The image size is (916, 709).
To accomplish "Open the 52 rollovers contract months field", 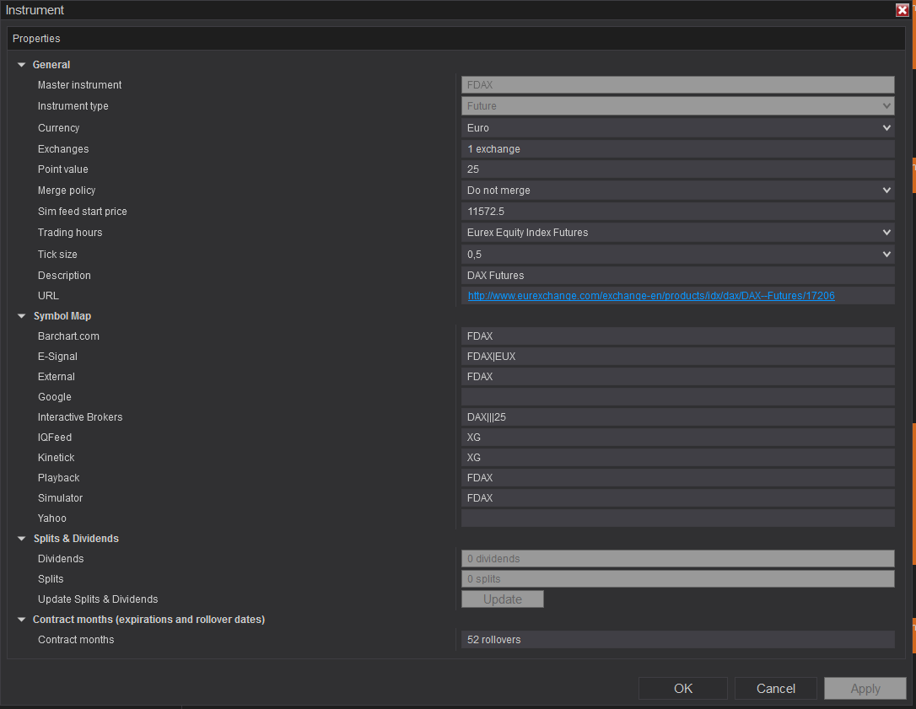I will click(x=677, y=640).
